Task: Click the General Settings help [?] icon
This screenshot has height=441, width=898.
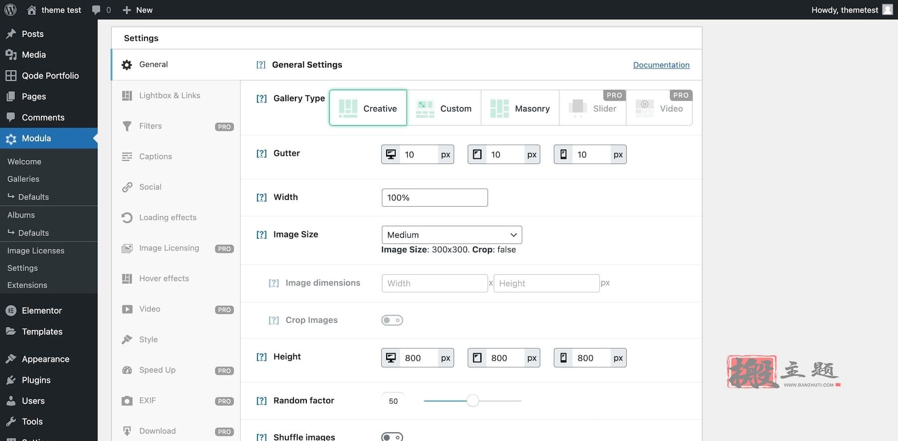Action: point(261,65)
